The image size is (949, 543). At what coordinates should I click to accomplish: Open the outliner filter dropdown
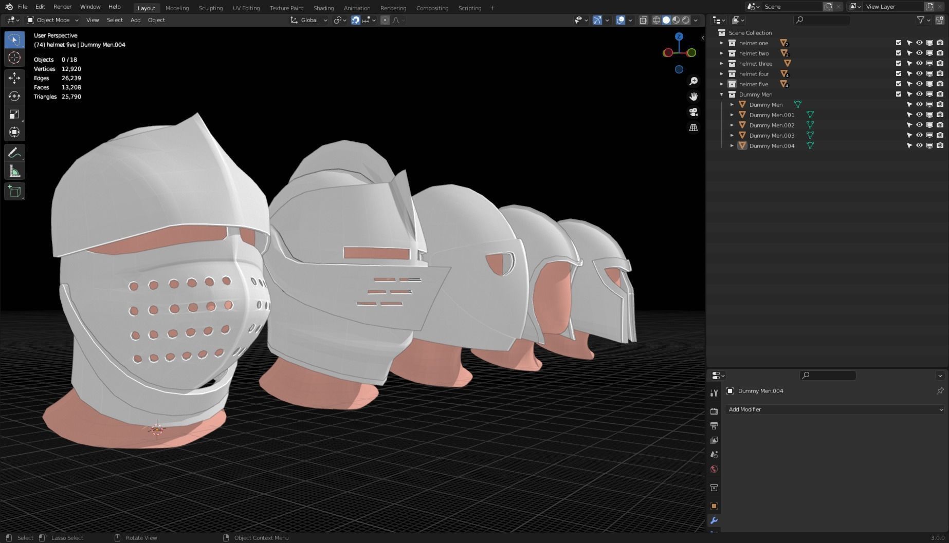pyautogui.click(x=924, y=20)
